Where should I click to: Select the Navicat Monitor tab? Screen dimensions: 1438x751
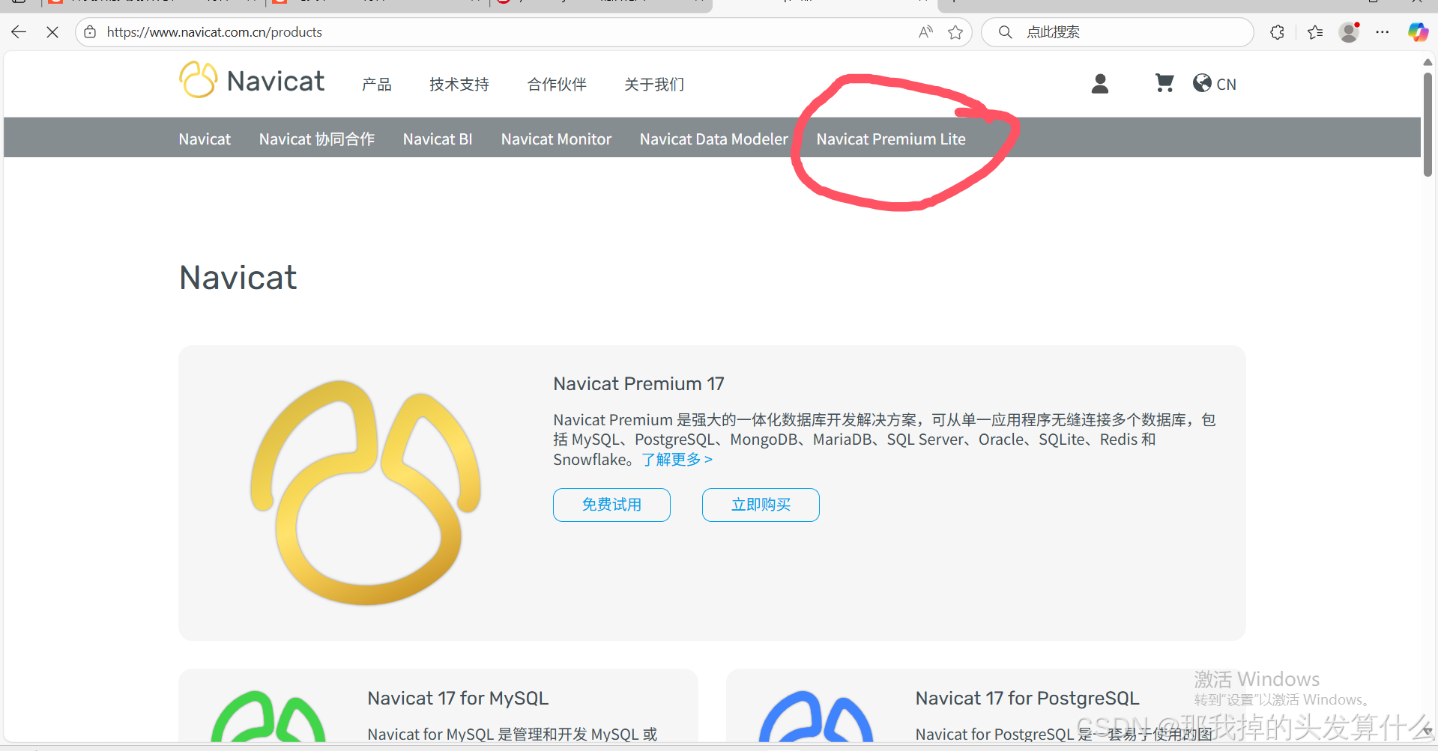point(556,139)
